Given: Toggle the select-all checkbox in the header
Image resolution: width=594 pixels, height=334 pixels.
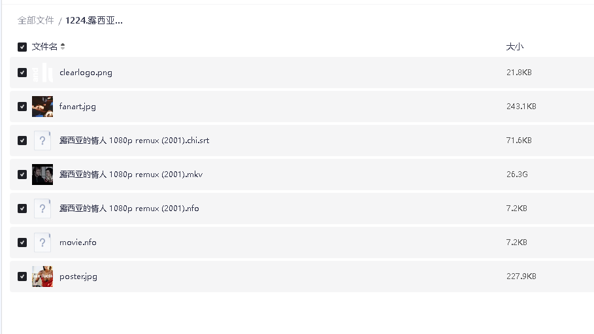Looking at the screenshot, I should click(x=22, y=47).
